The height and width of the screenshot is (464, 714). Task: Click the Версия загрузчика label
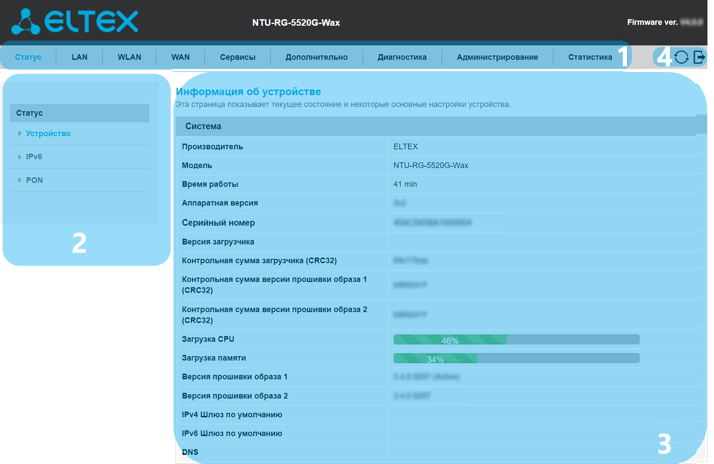tap(218, 242)
